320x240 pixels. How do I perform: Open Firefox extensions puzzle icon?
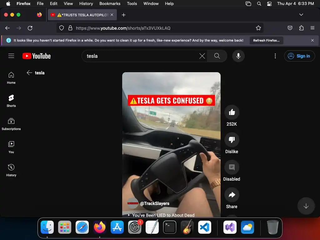click(301, 28)
